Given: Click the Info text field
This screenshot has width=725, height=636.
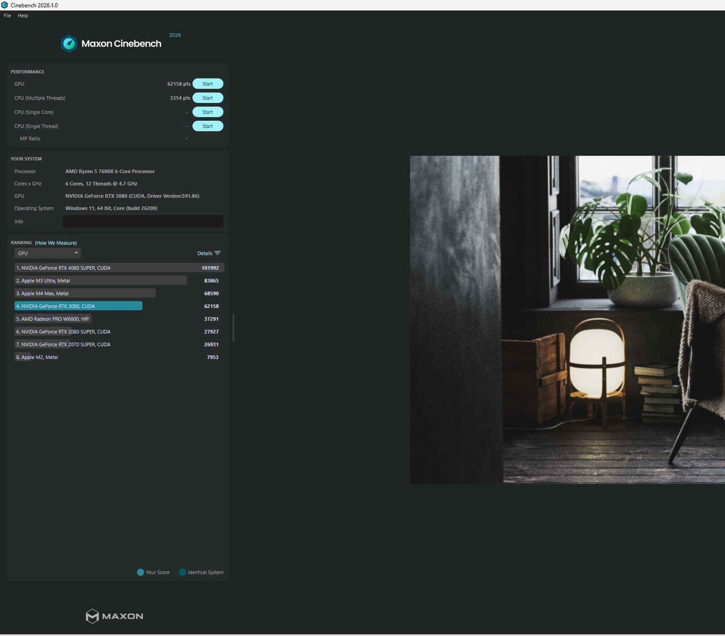Looking at the screenshot, I should (x=143, y=222).
